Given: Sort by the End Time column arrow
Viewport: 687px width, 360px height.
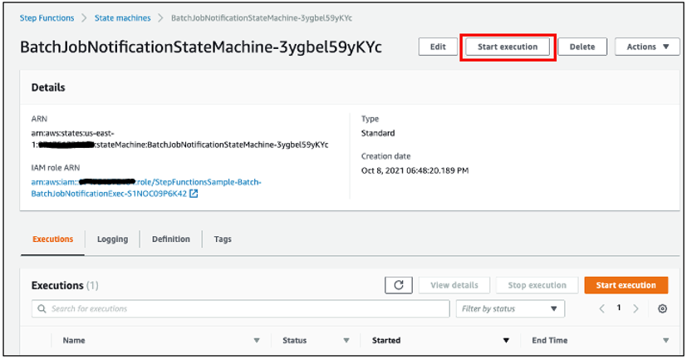Looking at the screenshot, I should click(x=666, y=340).
